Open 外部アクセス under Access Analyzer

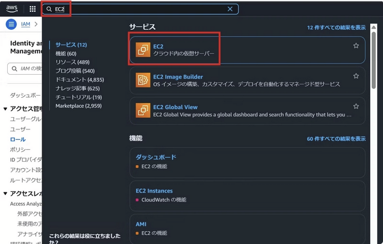coord(30,214)
